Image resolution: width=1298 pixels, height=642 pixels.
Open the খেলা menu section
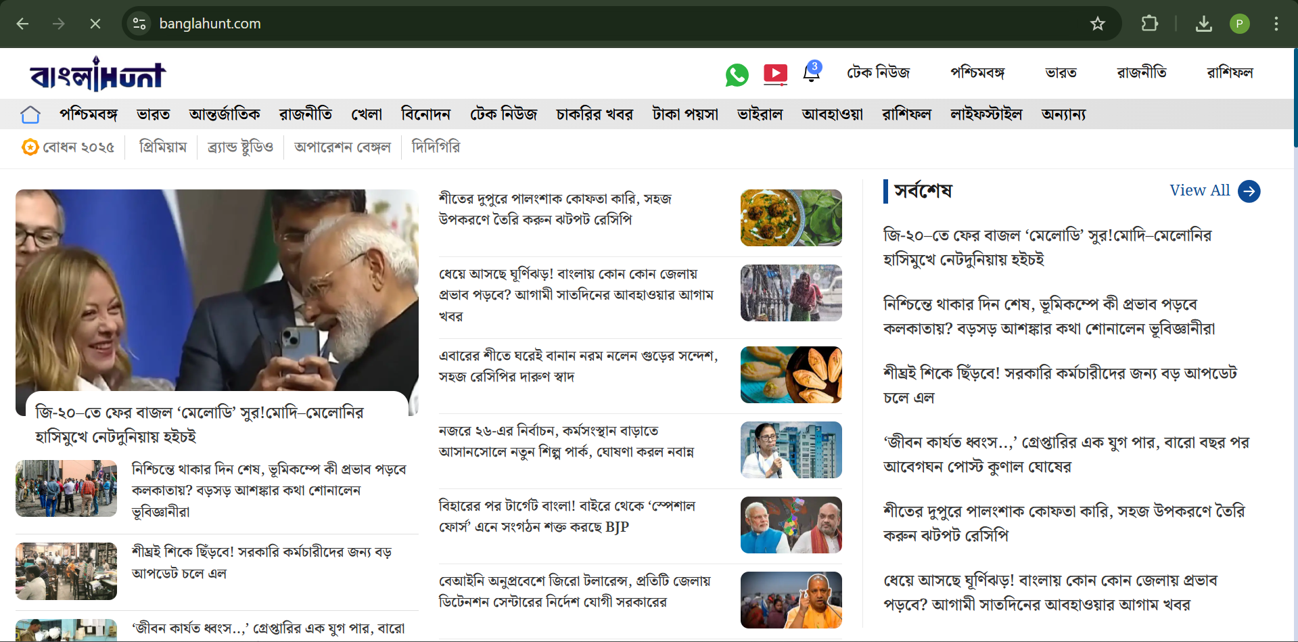pyautogui.click(x=367, y=114)
